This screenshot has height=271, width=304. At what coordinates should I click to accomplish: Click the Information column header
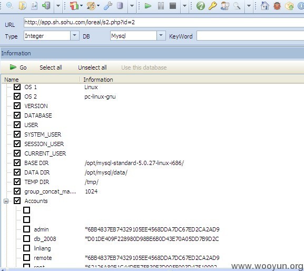98,80
